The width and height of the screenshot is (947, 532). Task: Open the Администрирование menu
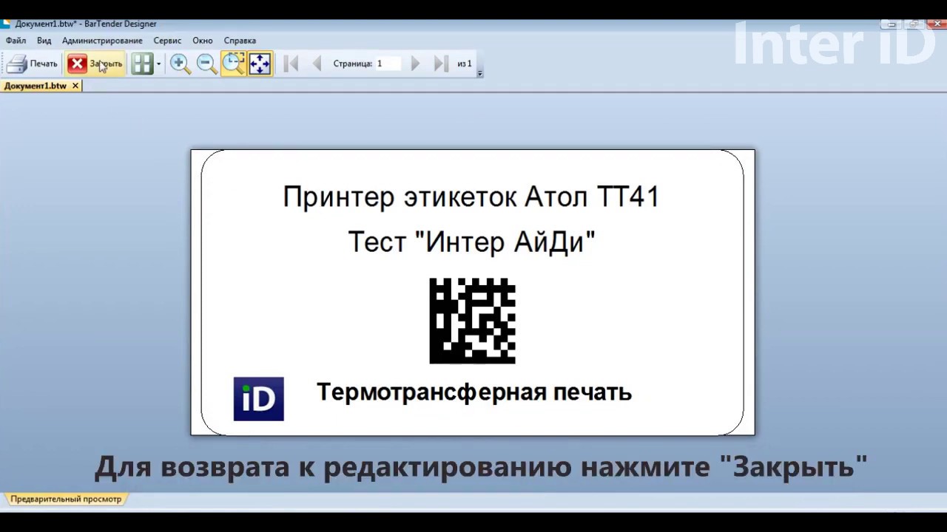coord(102,41)
